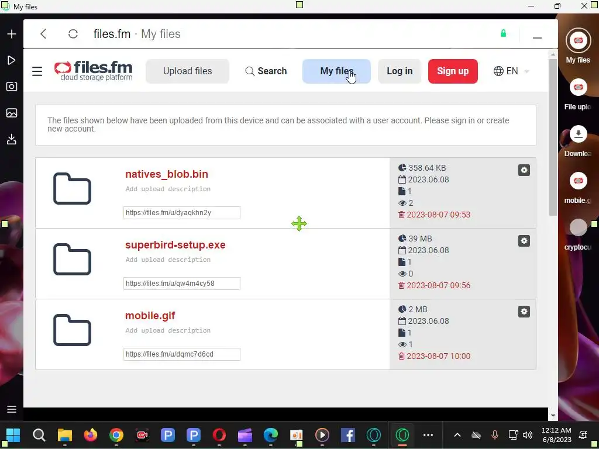This screenshot has height=449, width=599.
Task: Click the qw4m4cy58 share URL field
Action: pos(182,284)
